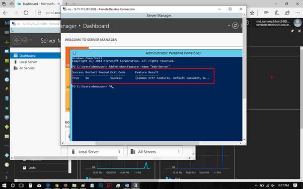Add page to favorites with star icon
The image size is (303, 189).
point(252,13)
